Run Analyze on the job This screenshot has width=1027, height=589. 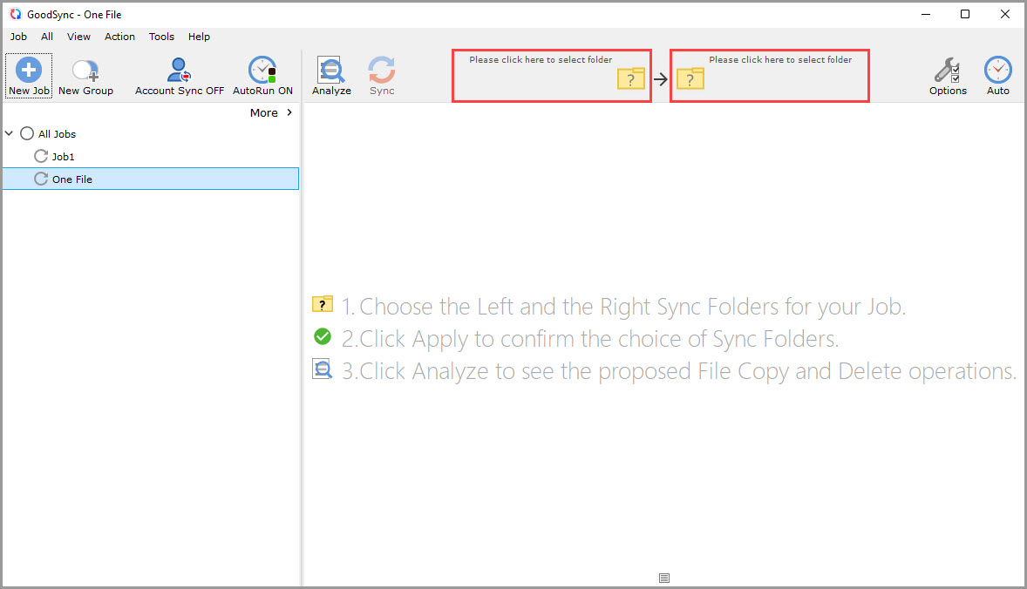pyautogui.click(x=331, y=76)
